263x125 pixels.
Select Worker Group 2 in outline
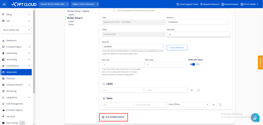[x=75, y=18]
